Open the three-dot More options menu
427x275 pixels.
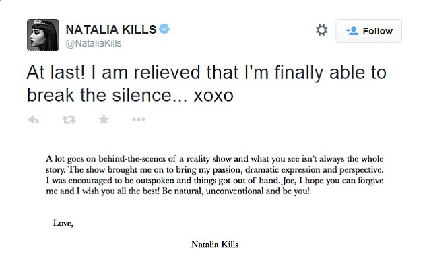pos(138,119)
